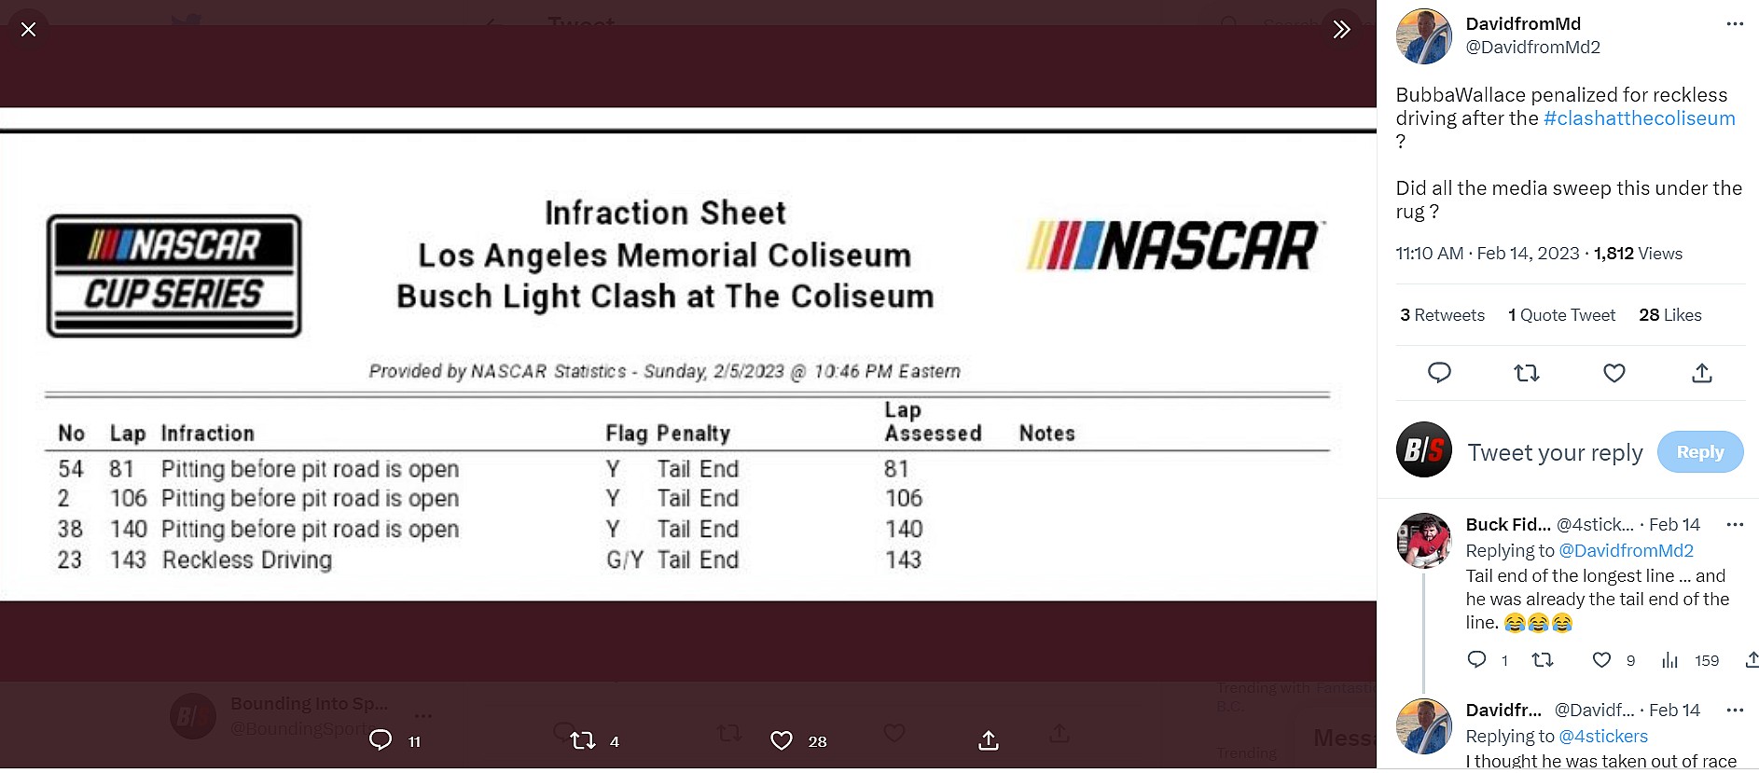View the 1 Quote Tweet list
This screenshot has width=1759, height=773.
[1561, 315]
